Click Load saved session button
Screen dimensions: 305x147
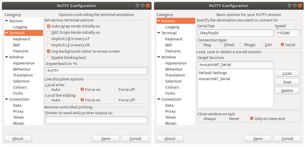pyautogui.click(x=287, y=73)
